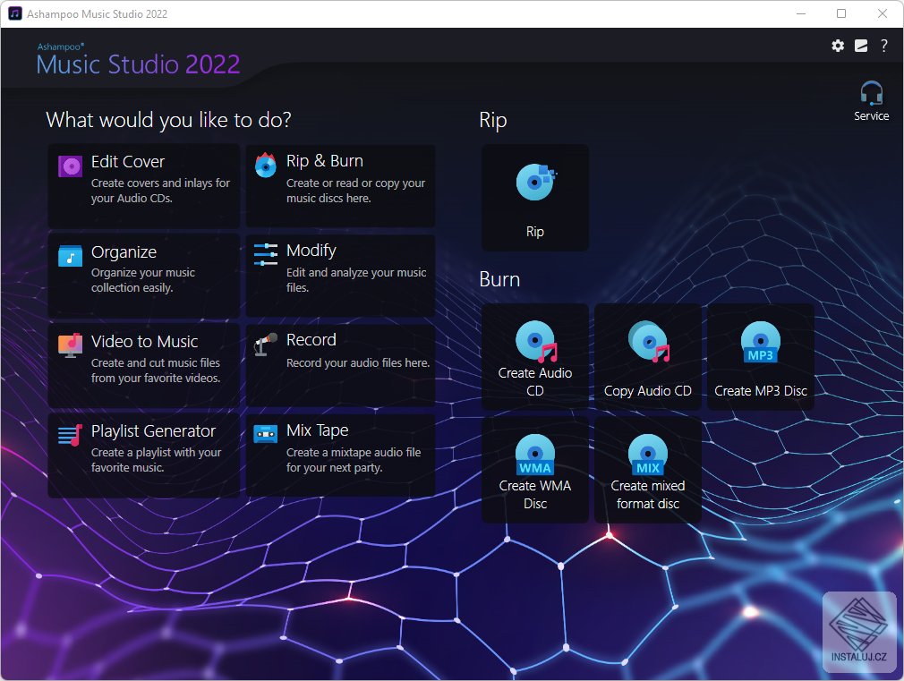Select the Record heading

coord(311,340)
